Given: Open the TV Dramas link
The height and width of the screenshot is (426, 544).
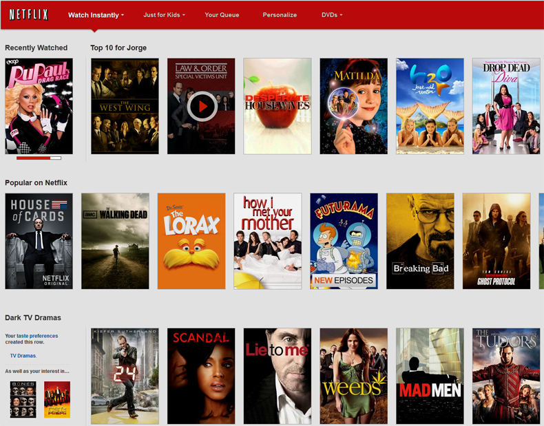Looking at the screenshot, I should tap(23, 356).
